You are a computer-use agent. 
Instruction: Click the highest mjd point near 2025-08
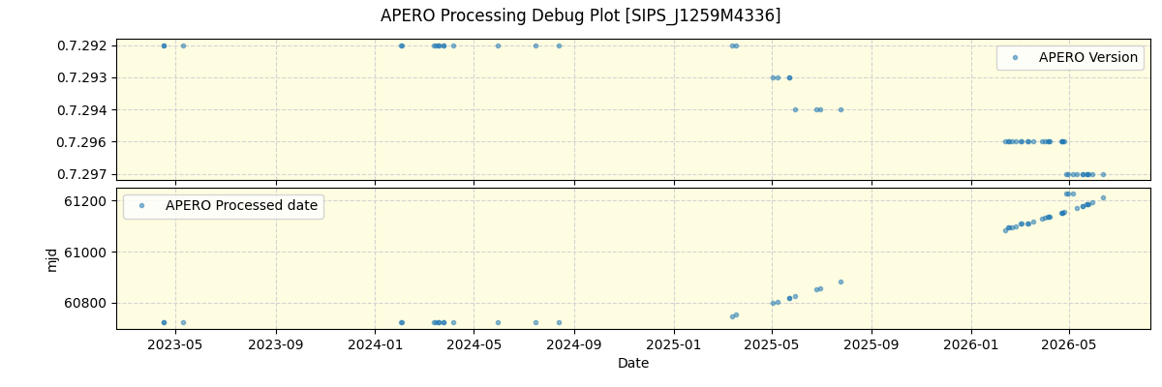841,282
